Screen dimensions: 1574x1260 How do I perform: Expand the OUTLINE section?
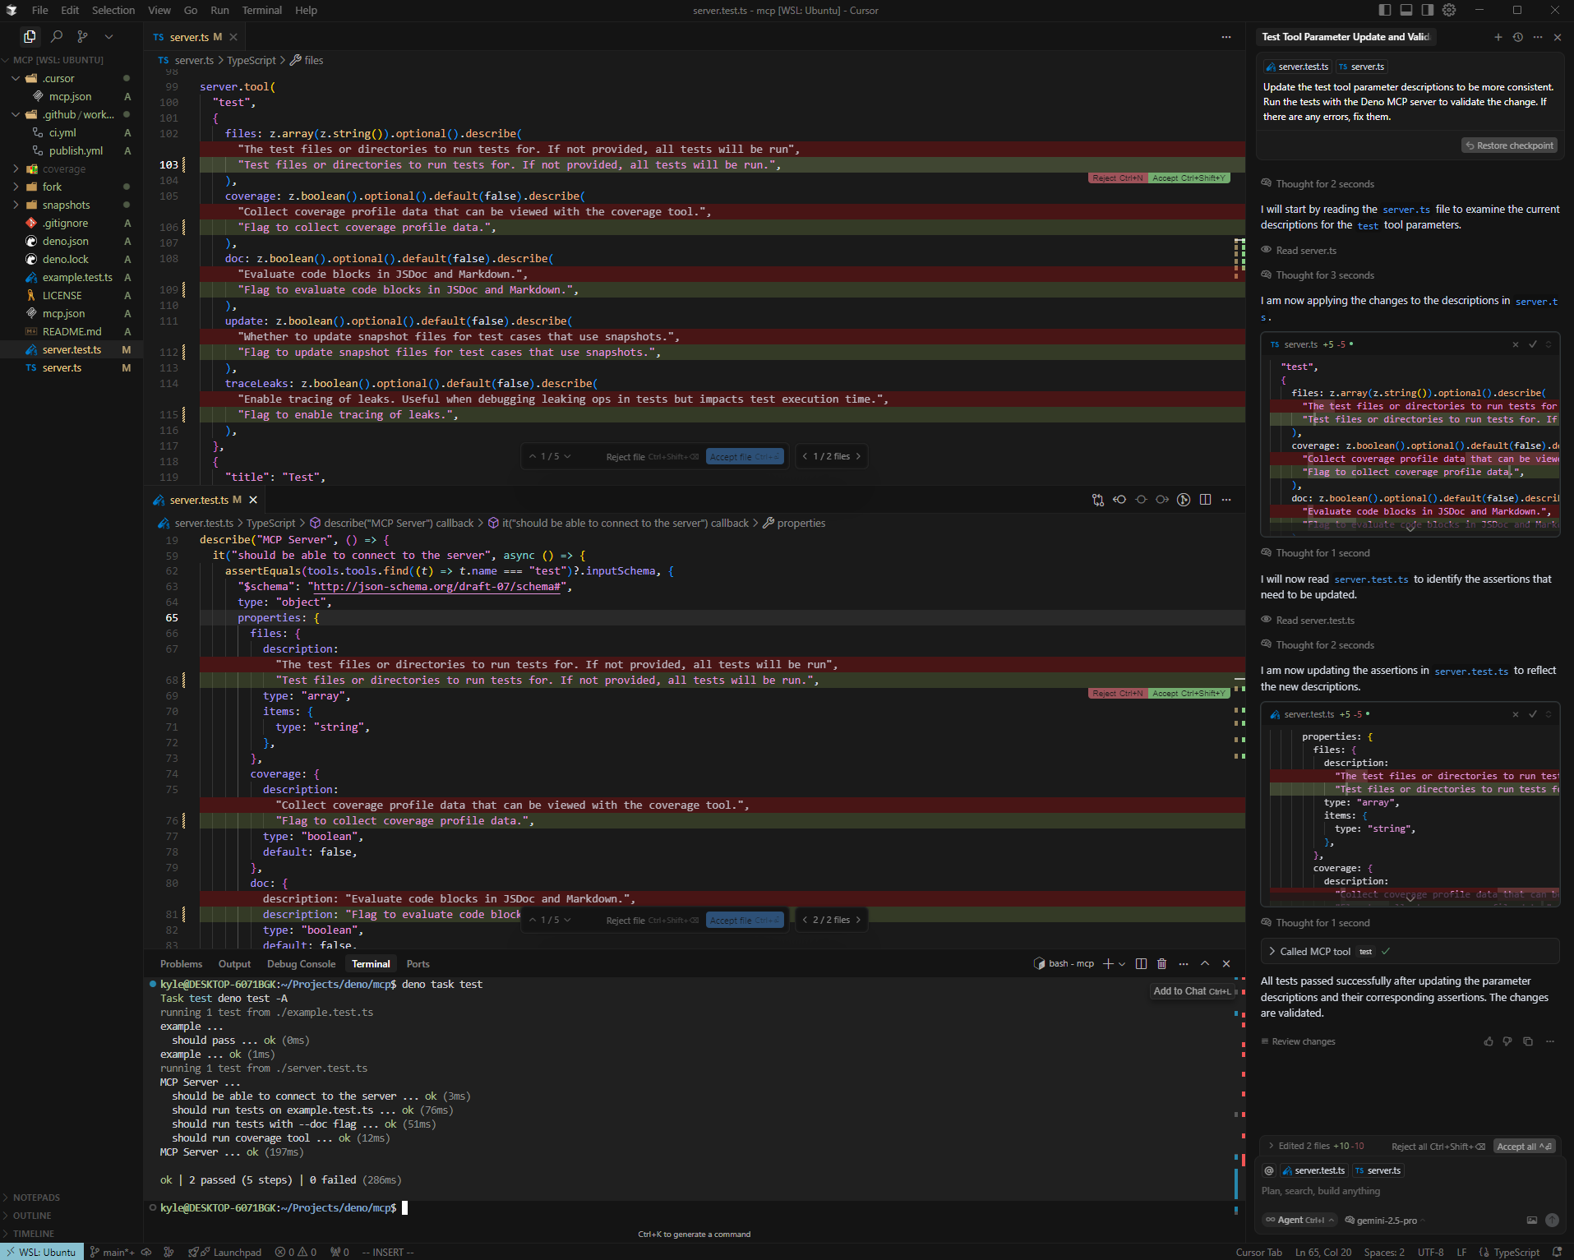(32, 1216)
